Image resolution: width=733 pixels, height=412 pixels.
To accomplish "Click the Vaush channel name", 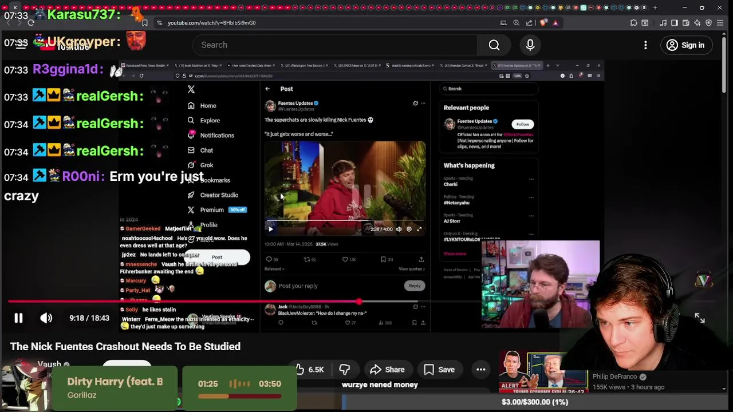I will pyautogui.click(x=49, y=365).
